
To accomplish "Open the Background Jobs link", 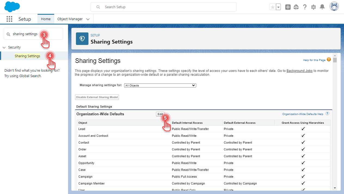I will pos(299,71).
